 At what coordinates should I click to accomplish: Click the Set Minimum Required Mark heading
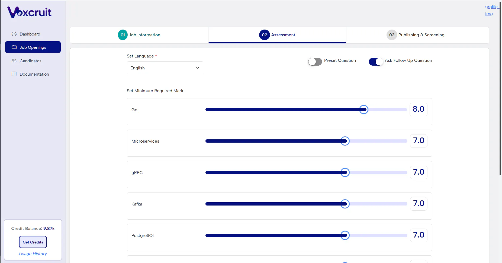click(x=155, y=91)
